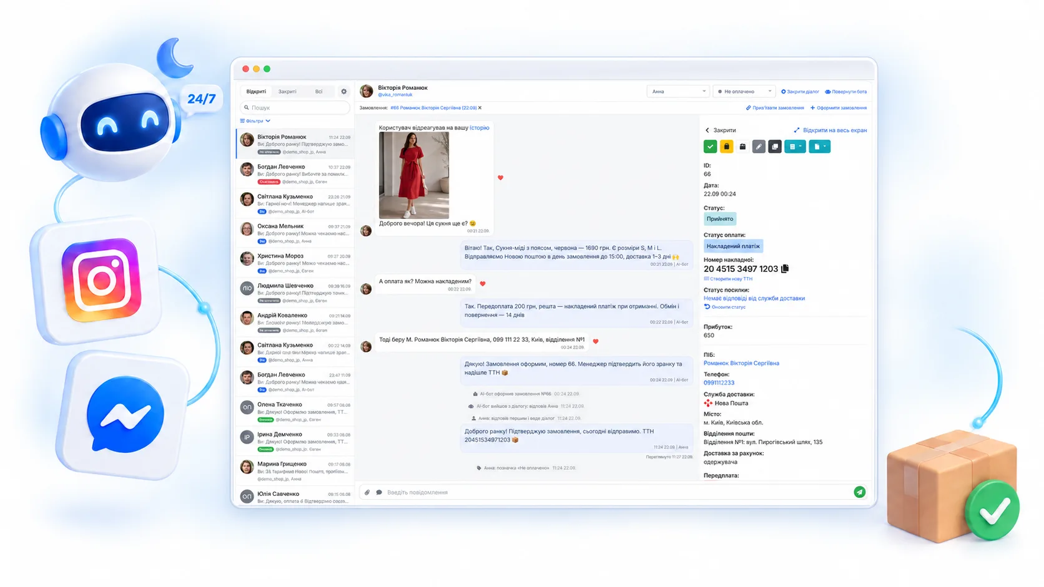Click 'Оформити замовлення' link
The width and height of the screenshot is (1044, 587).
pyautogui.click(x=839, y=108)
